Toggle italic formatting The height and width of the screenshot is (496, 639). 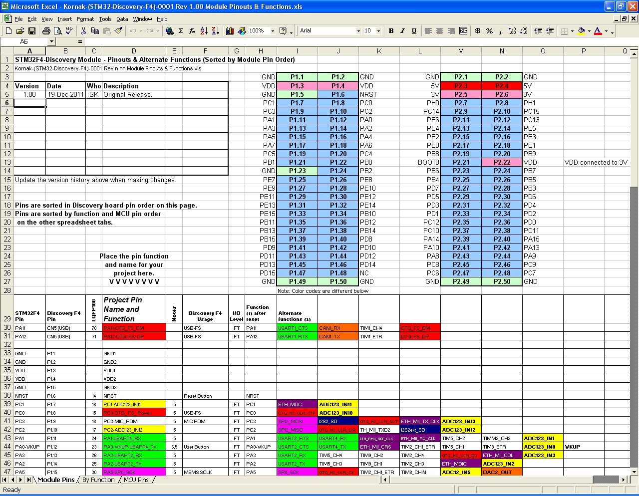402,31
